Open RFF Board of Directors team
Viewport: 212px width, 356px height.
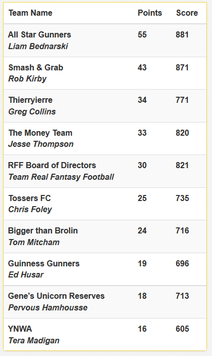click(x=52, y=165)
